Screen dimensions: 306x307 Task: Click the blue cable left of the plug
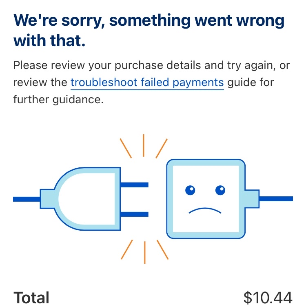tap(26, 199)
